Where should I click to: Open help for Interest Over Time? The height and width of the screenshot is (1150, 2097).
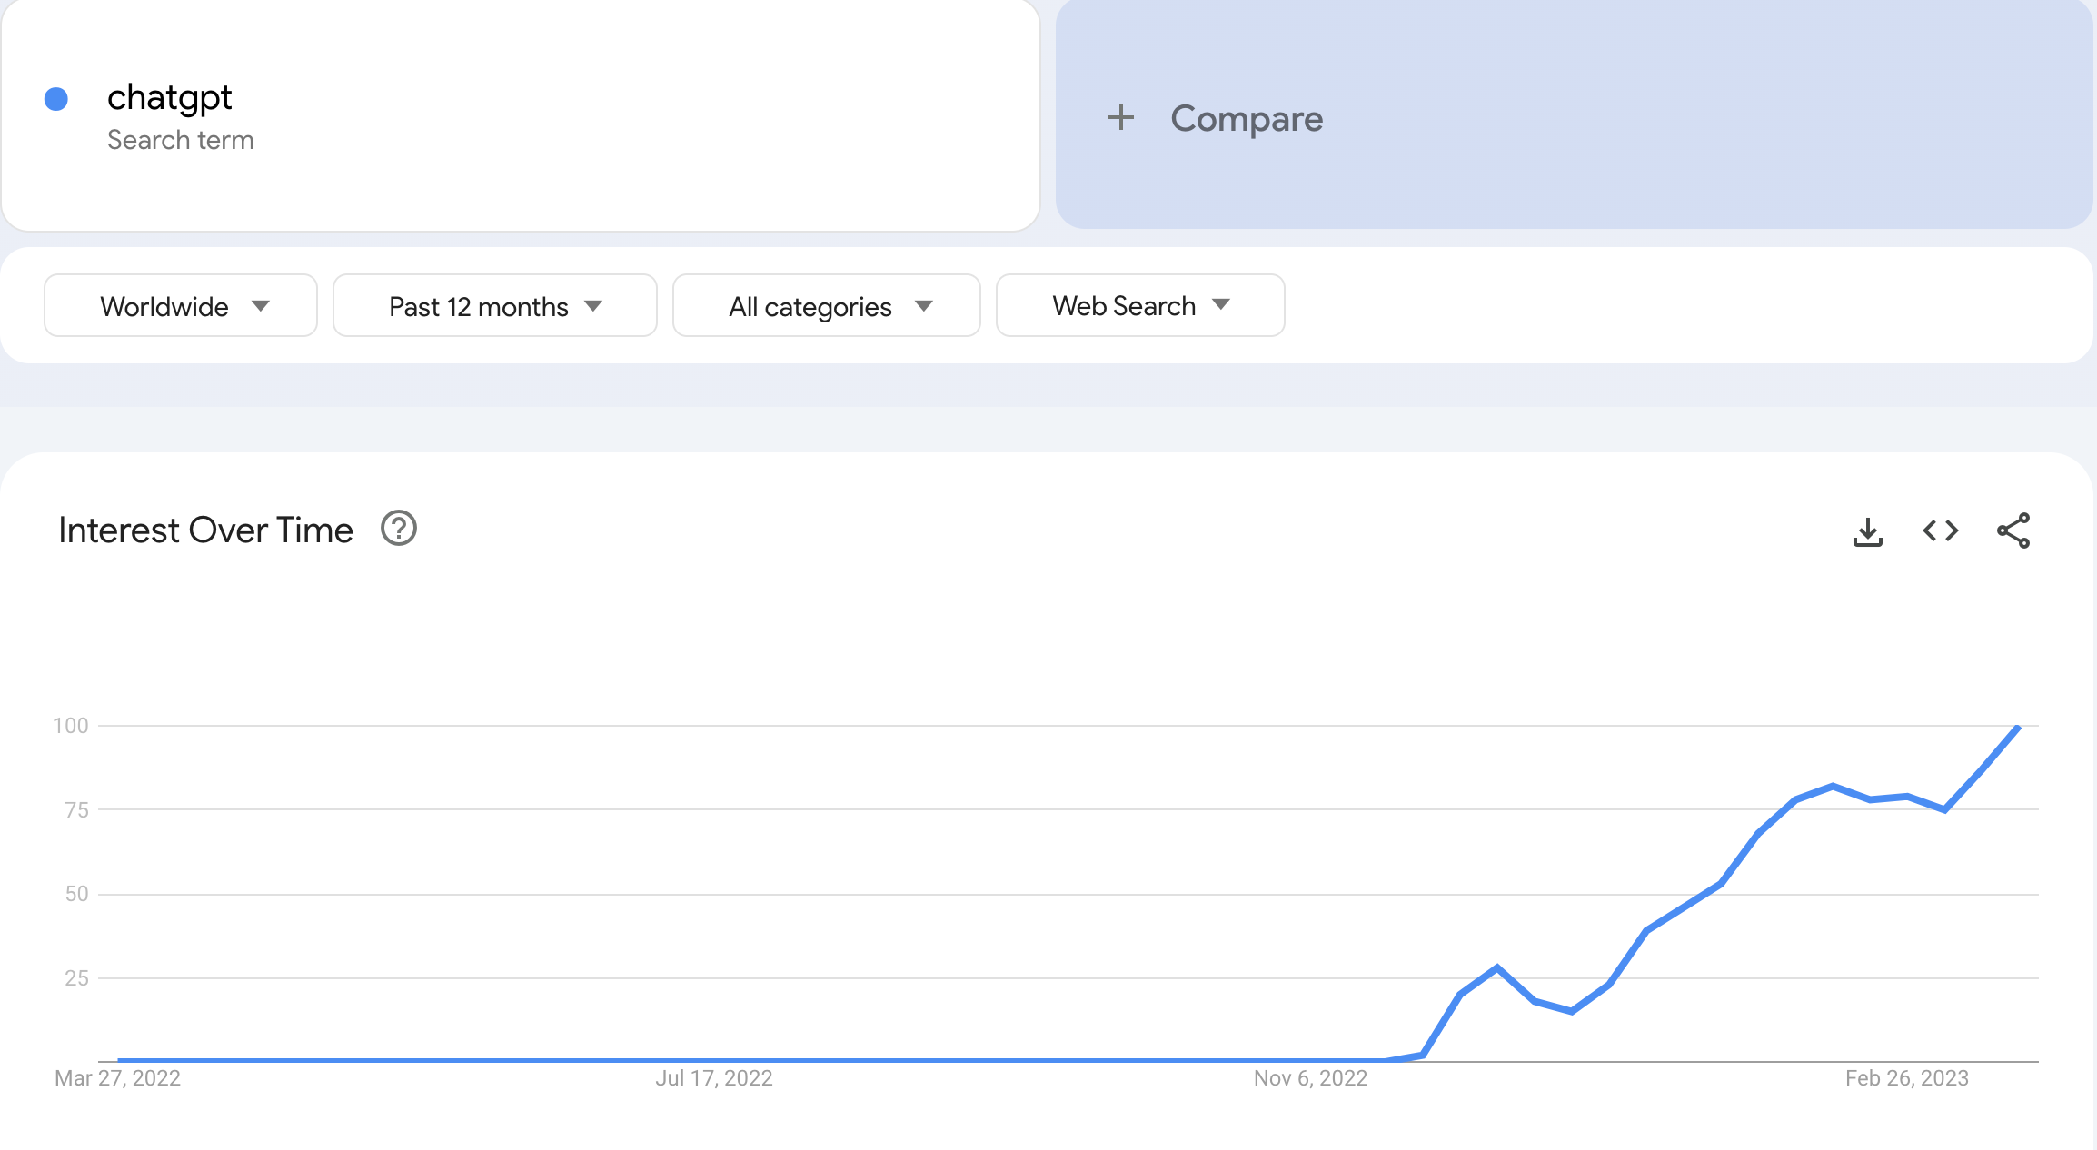pos(399,529)
